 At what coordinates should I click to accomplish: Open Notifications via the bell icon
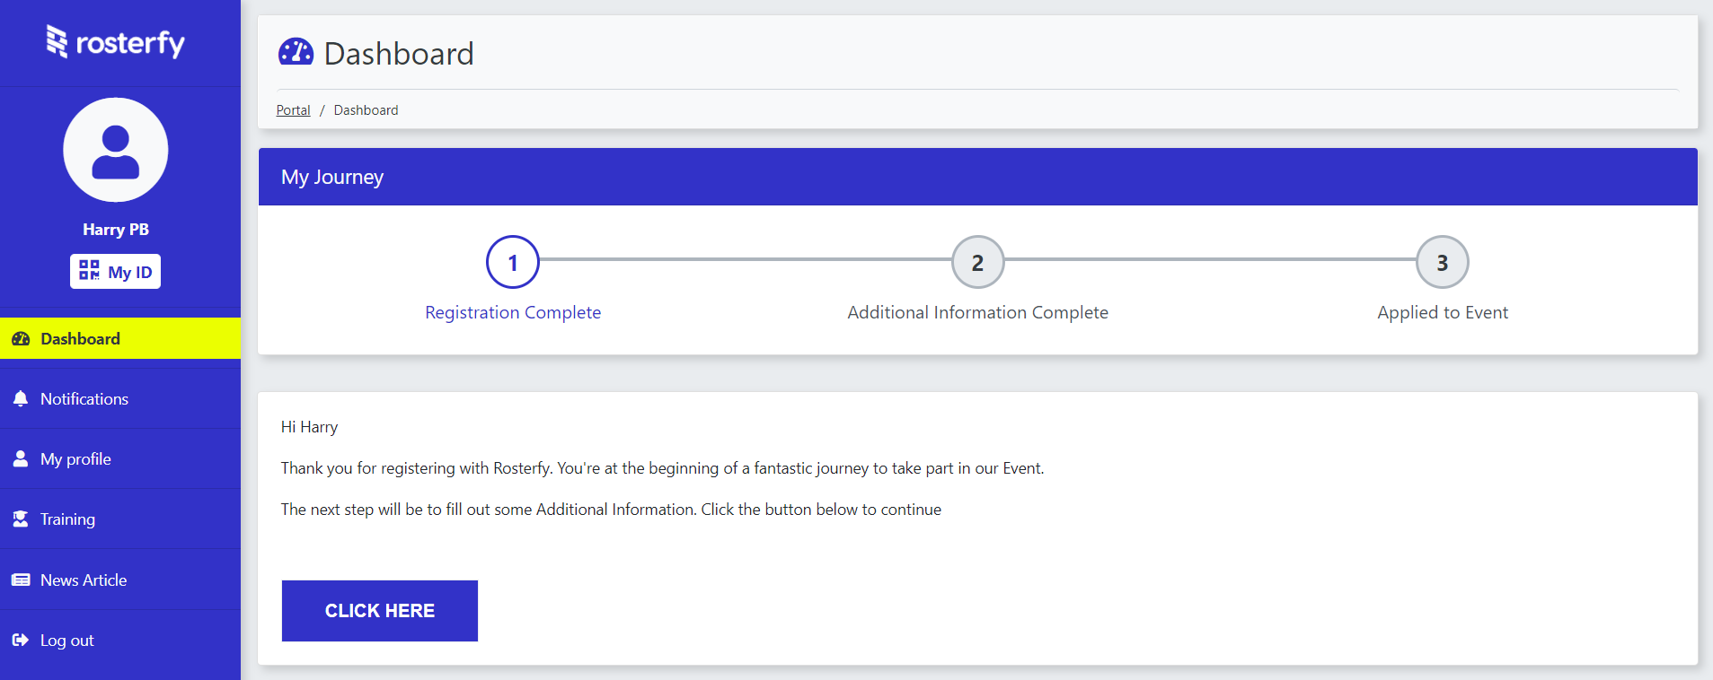pyautogui.click(x=20, y=398)
